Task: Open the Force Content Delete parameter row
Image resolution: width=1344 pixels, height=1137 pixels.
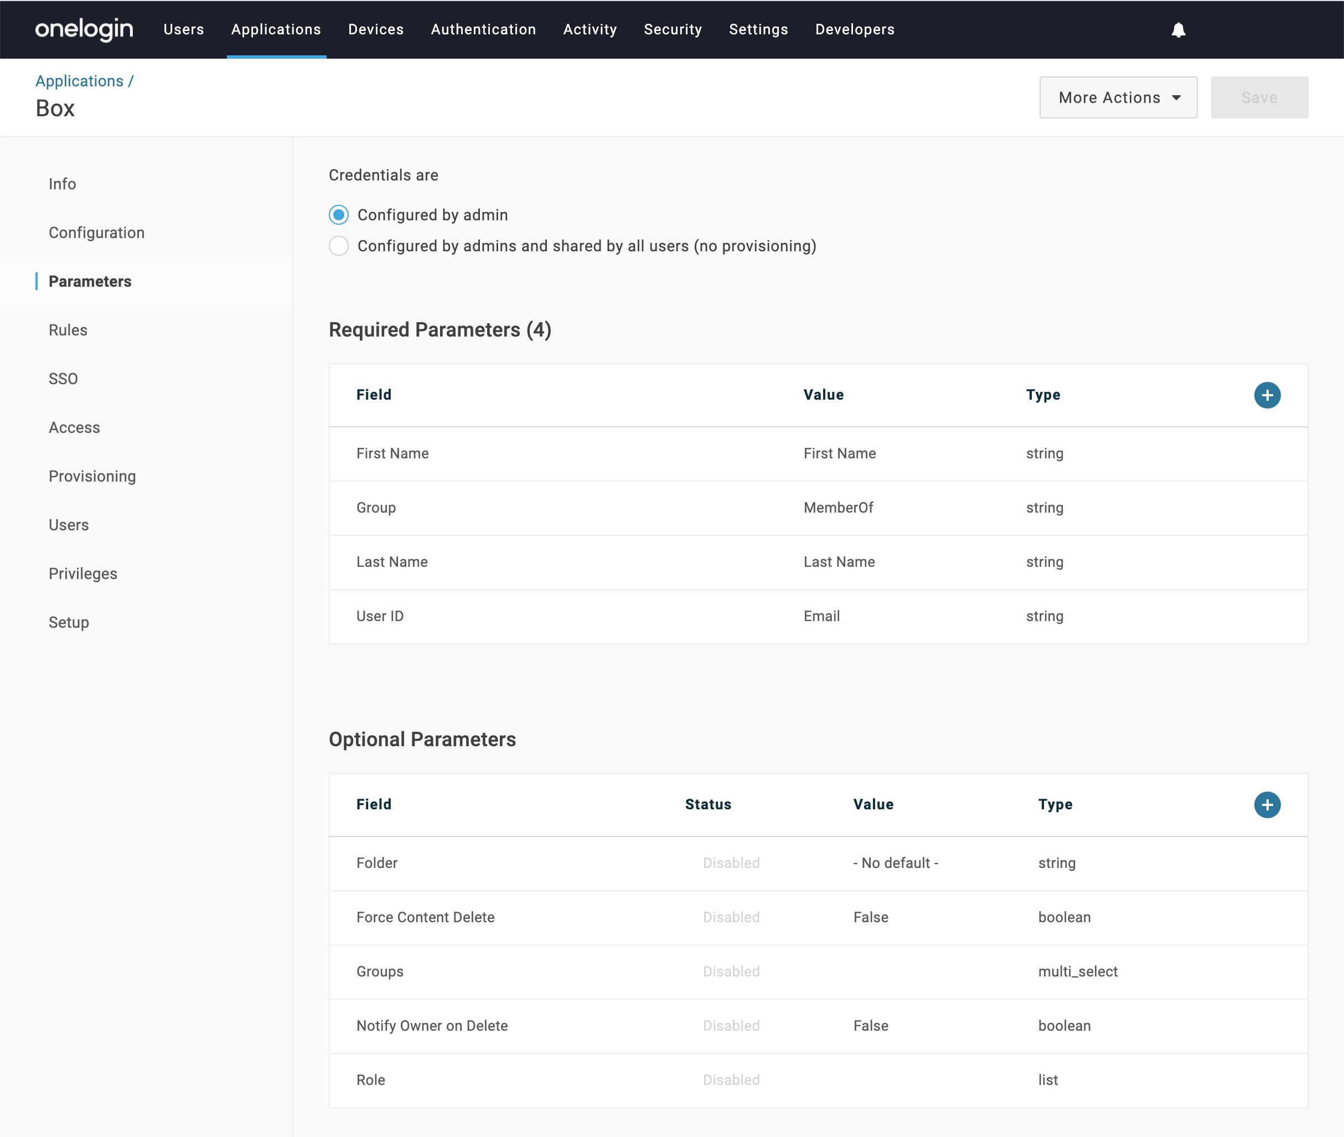Action: click(818, 918)
